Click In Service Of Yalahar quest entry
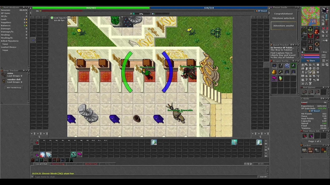The height and width of the screenshot is (185, 330). (x=282, y=48)
